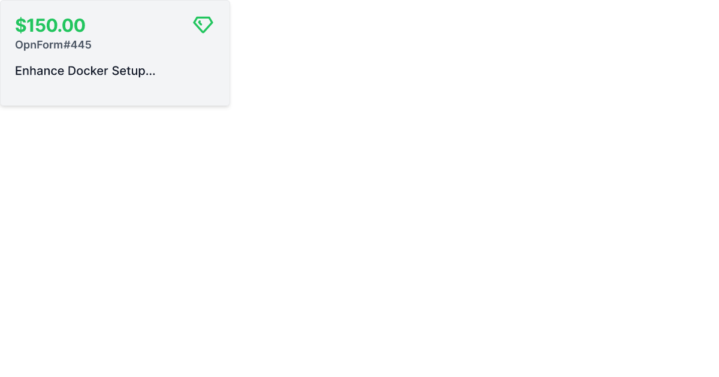This screenshot has height=377, width=719.
Task: Click the green $150.00 reward text
Action: coord(50,25)
